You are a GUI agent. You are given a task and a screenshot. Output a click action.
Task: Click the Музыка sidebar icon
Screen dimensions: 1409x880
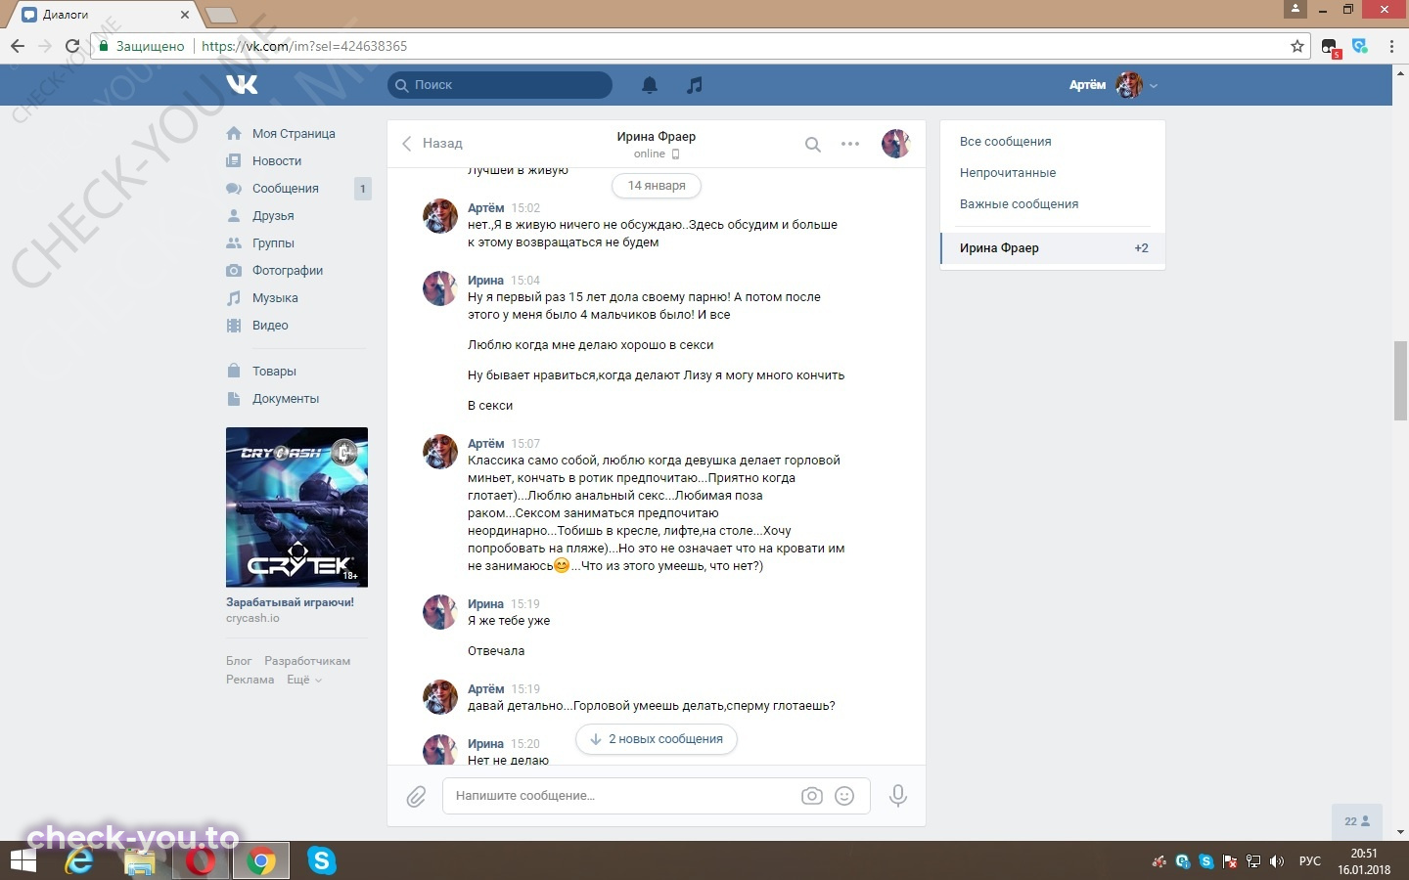pyautogui.click(x=234, y=298)
